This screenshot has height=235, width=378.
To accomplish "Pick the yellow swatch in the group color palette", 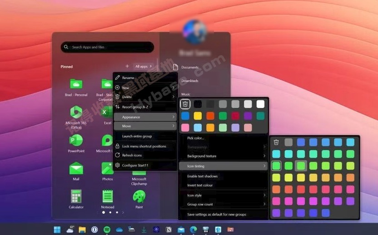I will coord(198,116).
